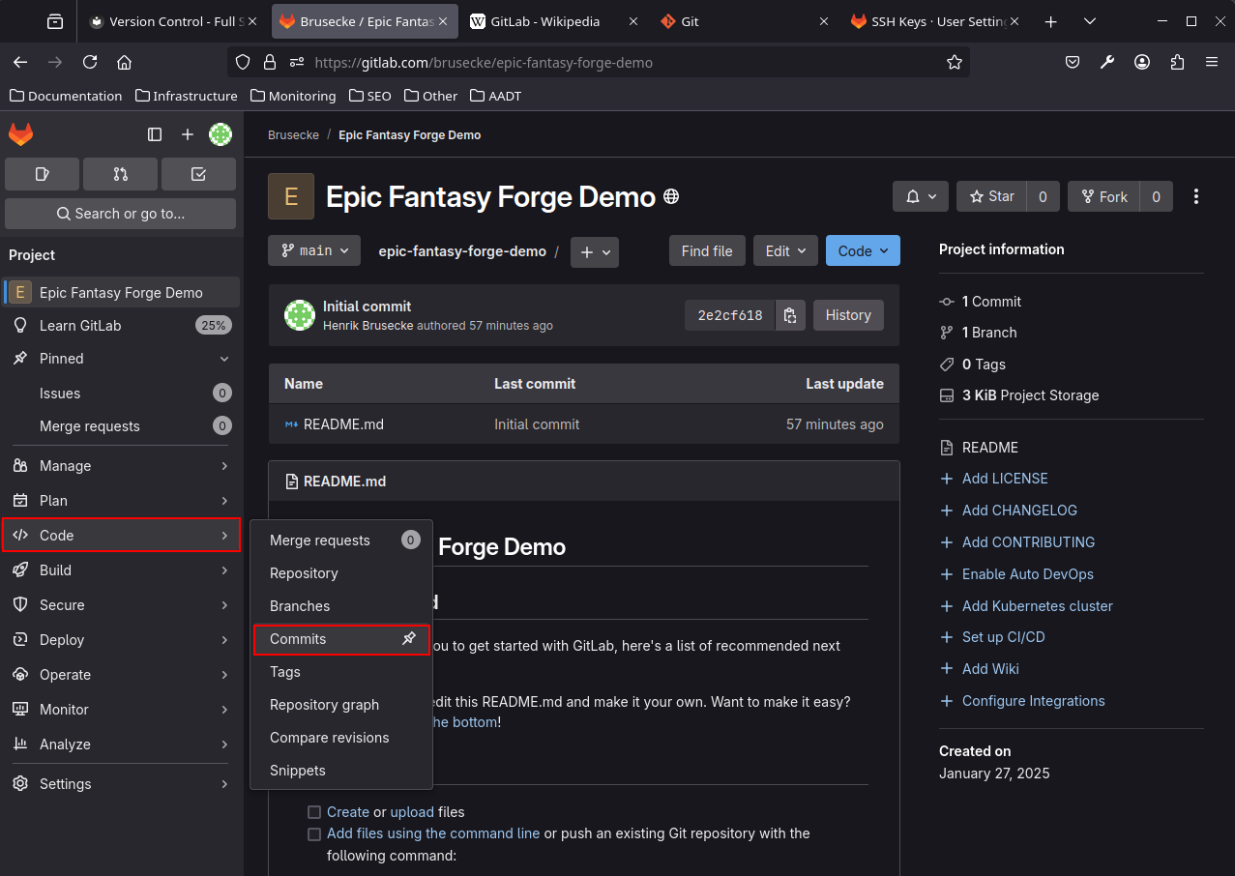The height and width of the screenshot is (876, 1235).
Task: Select Branches in the Code flyout menu
Action: point(341,606)
